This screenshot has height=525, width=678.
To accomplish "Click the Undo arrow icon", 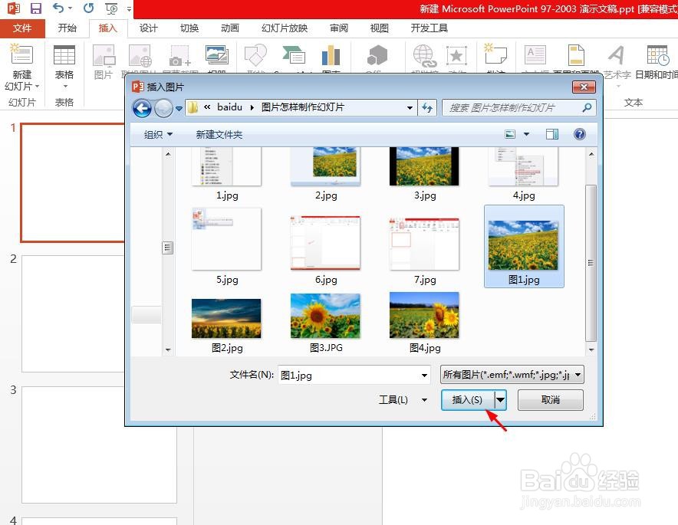I will (58, 8).
